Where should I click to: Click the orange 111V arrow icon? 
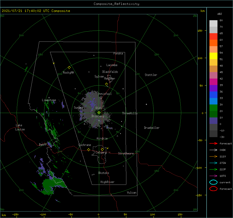(213, 156)
